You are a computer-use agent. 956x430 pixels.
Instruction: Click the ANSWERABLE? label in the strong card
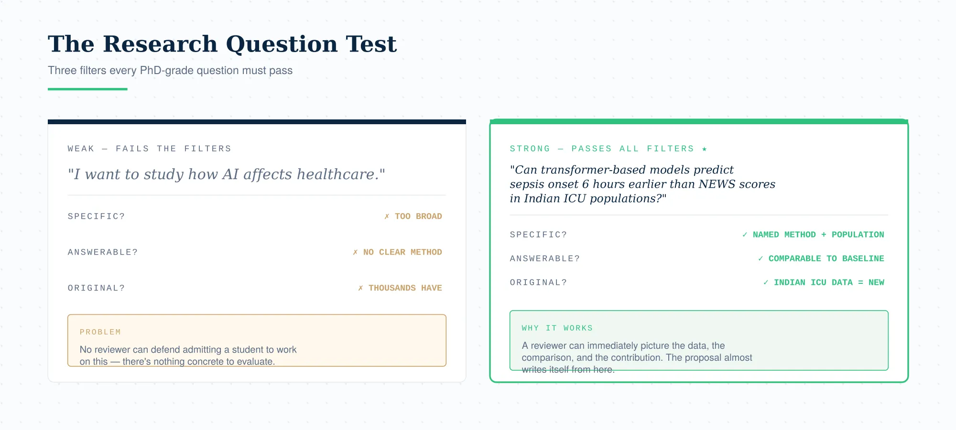pyautogui.click(x=545, y=258)
